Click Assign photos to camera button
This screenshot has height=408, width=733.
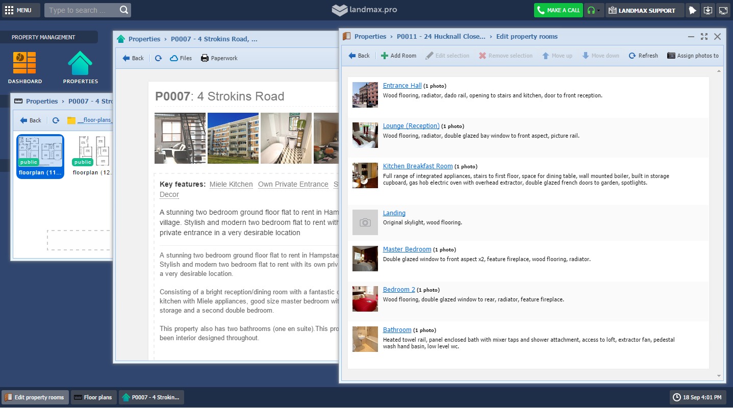[x=693, y=56]
